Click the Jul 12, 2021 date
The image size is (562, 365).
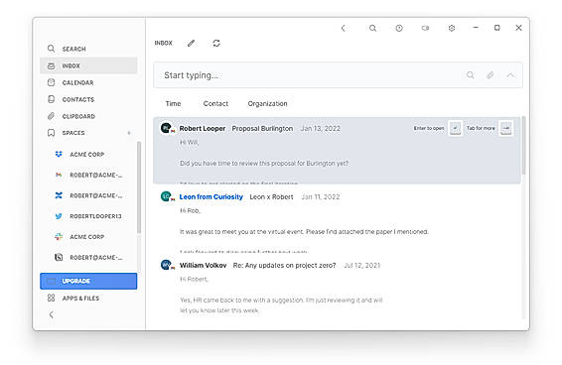point(362,266)
